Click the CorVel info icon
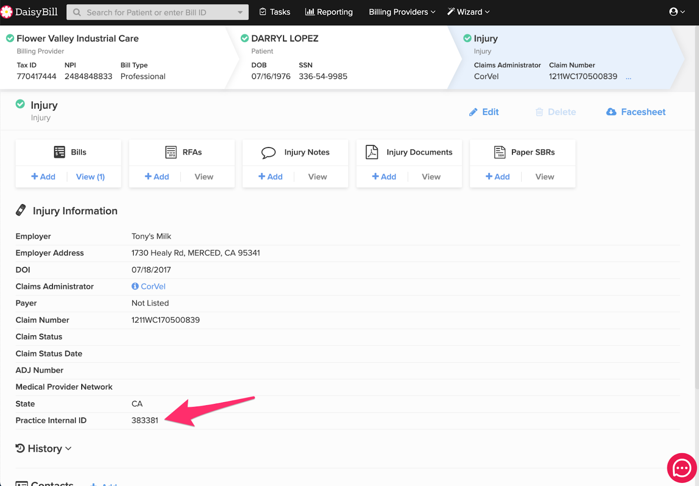 coord(135,286)
